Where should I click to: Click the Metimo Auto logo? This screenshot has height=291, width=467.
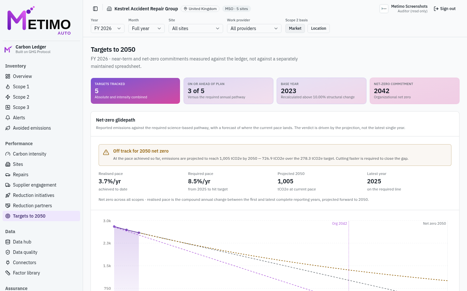[39, 20]
